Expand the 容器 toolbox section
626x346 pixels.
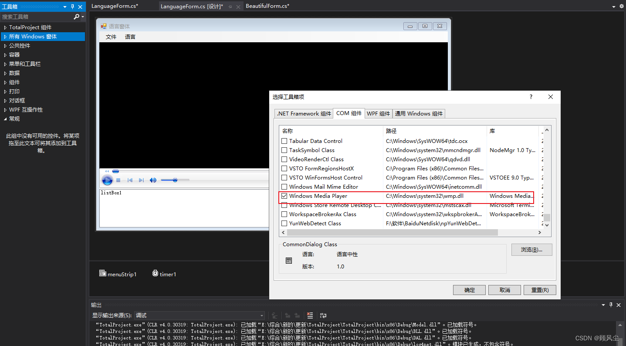point(14,54)
